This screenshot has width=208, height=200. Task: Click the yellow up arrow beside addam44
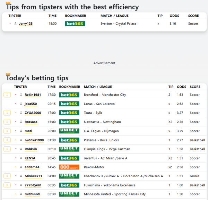(x=16, y=167)
